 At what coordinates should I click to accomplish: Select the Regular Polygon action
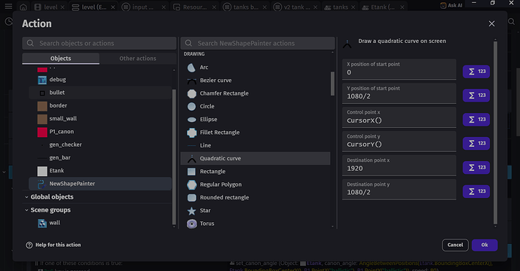255,184
